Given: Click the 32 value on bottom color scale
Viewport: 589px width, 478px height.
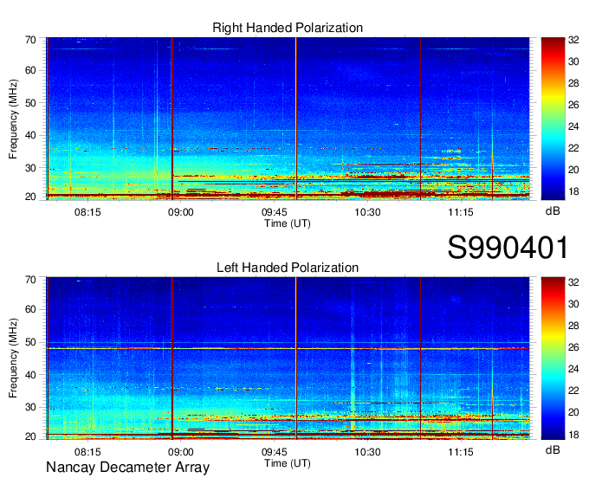Looking at the screenshot, I should pyautogui.click(x=573, y=282).
